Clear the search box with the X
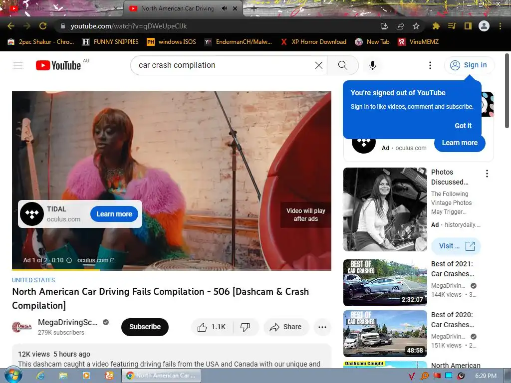 tap(319, 65)
